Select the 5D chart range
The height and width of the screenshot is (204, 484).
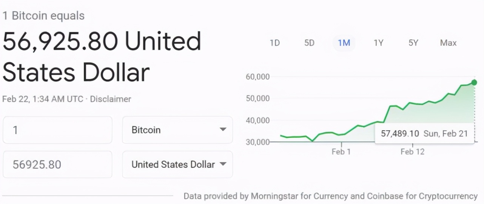click(x=309, y=43)
